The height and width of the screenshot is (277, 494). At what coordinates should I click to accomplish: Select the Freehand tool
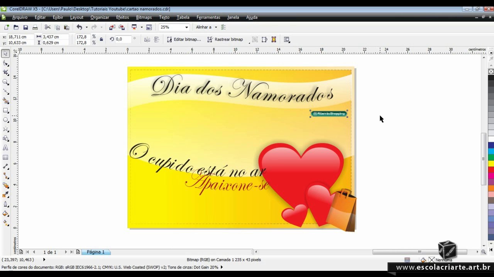click(x=6, y=92)
